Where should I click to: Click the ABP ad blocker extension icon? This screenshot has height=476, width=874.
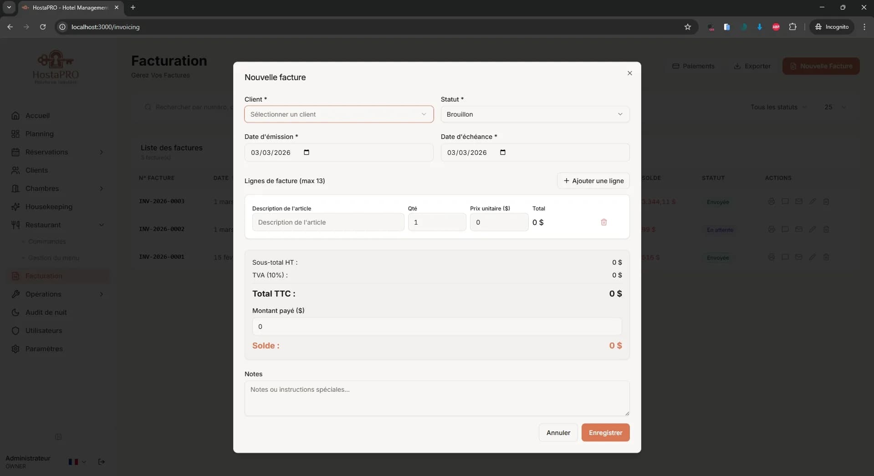point(776,27)
